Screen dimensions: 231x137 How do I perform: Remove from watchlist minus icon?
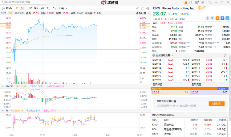(228, 18)
